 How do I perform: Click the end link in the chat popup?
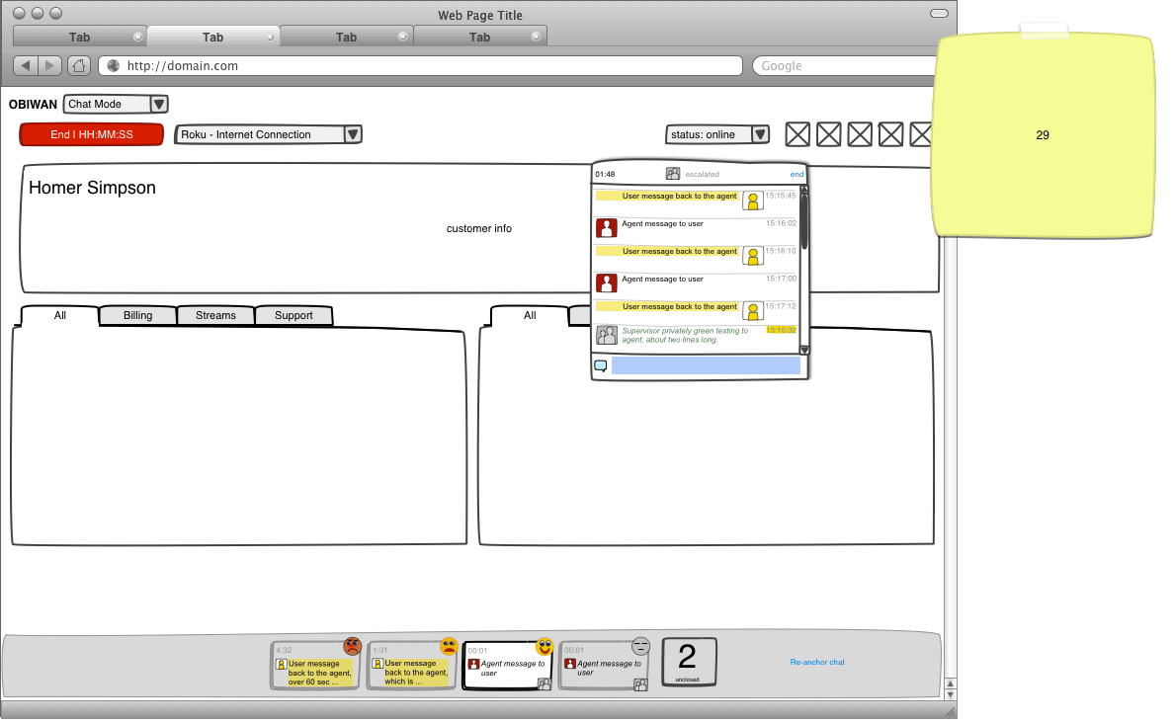point(797,175)
